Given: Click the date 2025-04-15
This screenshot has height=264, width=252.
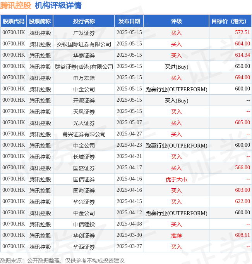Looking at the screenshot, I should (129, 201).
